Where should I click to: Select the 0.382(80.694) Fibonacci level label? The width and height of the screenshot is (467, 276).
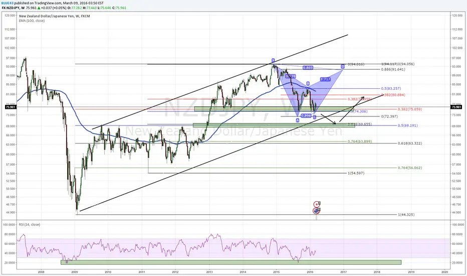pyautogui.click(x=393, y=95)
